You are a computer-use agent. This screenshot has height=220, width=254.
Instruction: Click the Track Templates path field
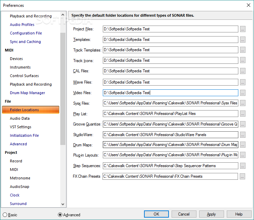(x=171, y=50)
